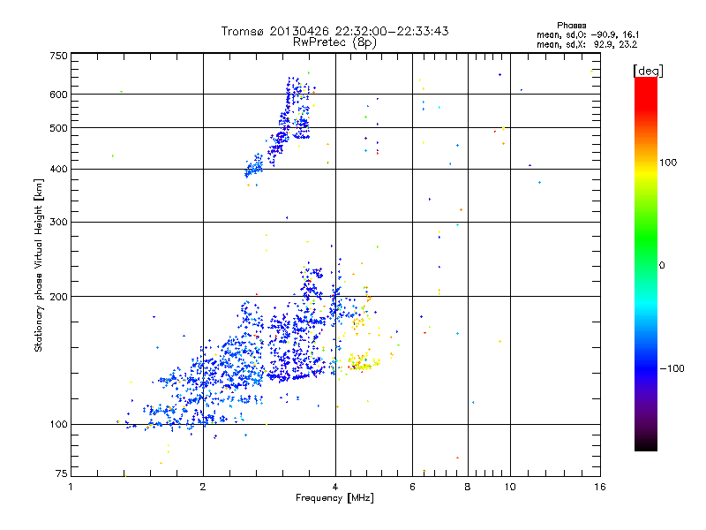Click the y-axis tick label '75'
This screenshot has width=706, height=530.
coord(62,473)
